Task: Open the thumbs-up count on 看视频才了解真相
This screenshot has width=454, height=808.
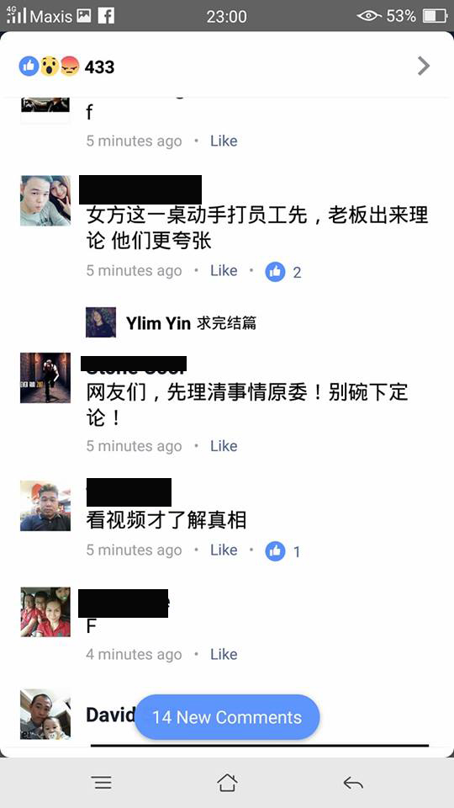Action: click(x=282, y=551)
